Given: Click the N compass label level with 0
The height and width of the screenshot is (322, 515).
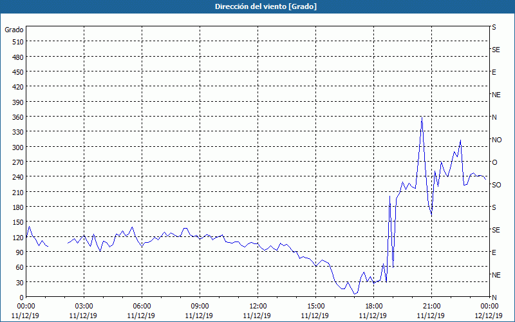Looking at the screenshot, I should [x=494, y=298].
